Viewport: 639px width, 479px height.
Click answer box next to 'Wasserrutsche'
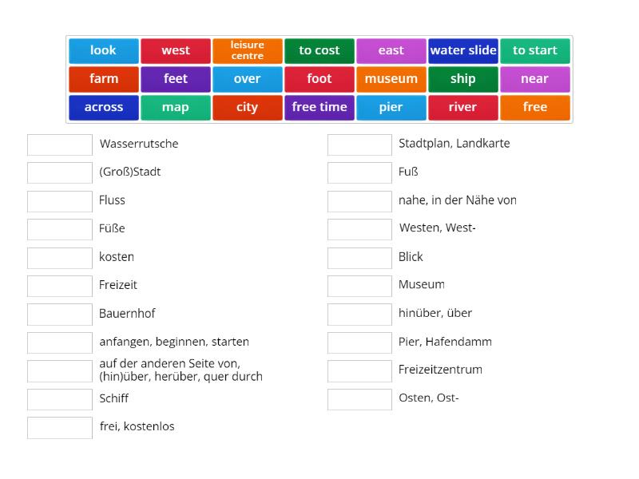point(60,144)
